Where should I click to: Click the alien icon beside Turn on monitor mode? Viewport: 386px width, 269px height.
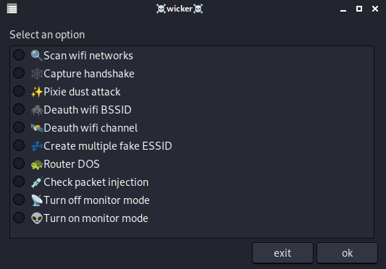pos(37,218)
